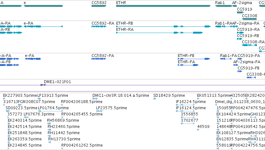Click the DMG1-chr3R.18.014.a.5prime label
265x150 pixels.
coord(121,96)
